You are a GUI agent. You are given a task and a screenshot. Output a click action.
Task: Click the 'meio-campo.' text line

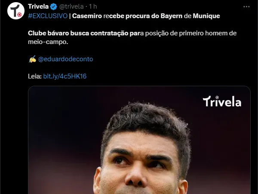[48, 42]
